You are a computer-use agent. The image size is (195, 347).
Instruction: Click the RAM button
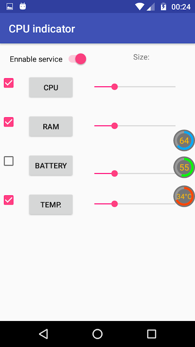(51, 126)
